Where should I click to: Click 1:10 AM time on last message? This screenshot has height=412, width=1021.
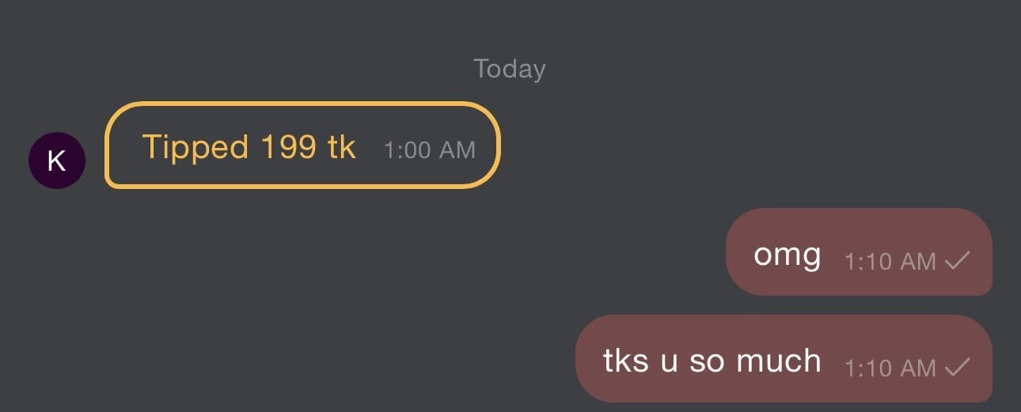point(890,369)
